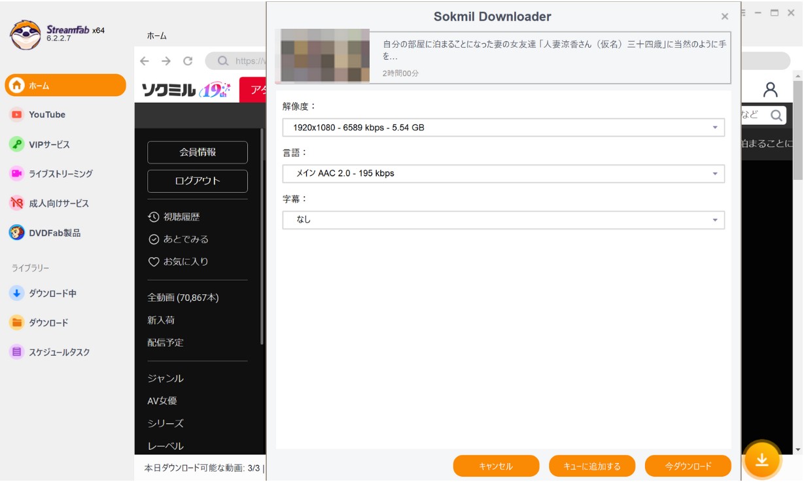Click the address bar URL field
804x482 pixels.
(x=497, y=61)
